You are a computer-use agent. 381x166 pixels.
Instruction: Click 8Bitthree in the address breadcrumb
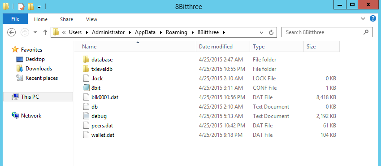tap(208, 32)
